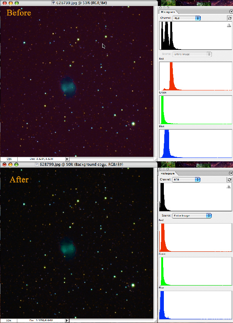Click title text of Background copy window
This screenshot has height=323, width=233.
81,164
